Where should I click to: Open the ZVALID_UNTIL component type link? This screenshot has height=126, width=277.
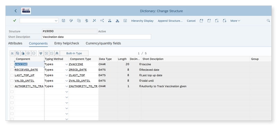pyautogui.click(x=80, y=81)
